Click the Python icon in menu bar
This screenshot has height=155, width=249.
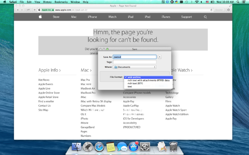[x=176, y=2]
